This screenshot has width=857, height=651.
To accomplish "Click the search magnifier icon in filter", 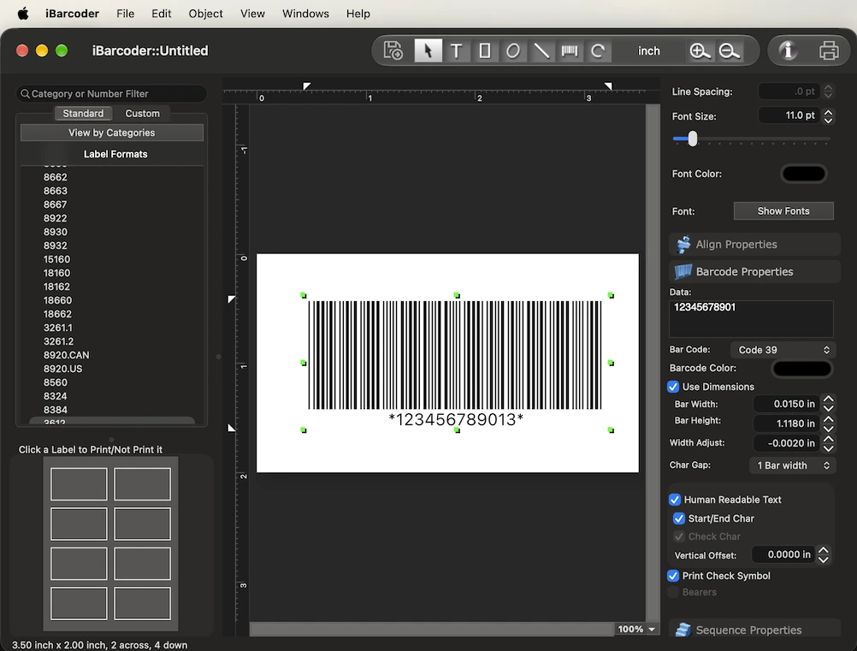I will pos(25,94).
